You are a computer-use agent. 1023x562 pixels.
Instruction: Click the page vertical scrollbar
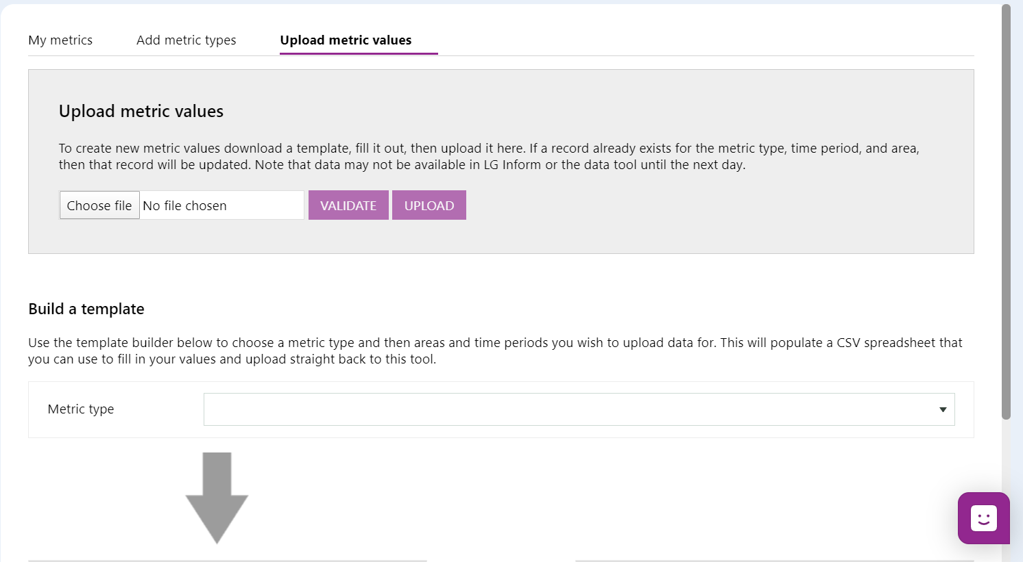(x=1006, y=212)
